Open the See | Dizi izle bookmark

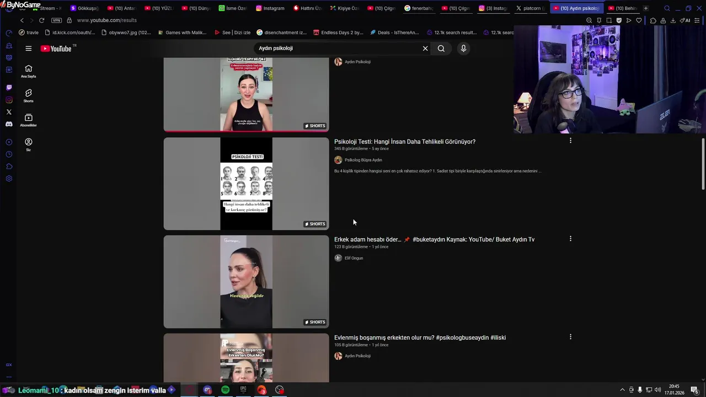click(x=232, y=33)
